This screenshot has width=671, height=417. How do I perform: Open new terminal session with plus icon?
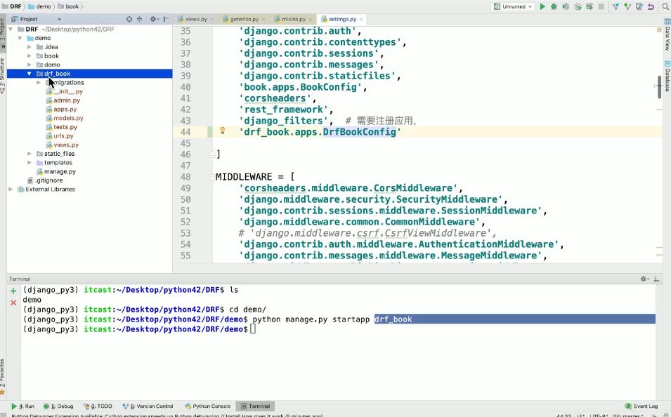(x=13, y=291)
